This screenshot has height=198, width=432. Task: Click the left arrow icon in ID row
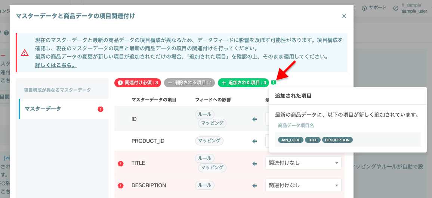point(254,119)
